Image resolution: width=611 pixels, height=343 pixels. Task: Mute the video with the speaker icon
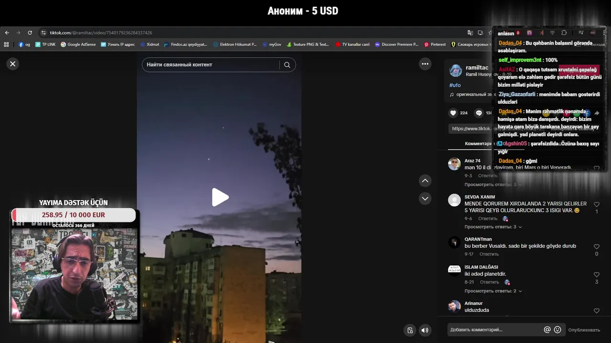coord(424,330)
